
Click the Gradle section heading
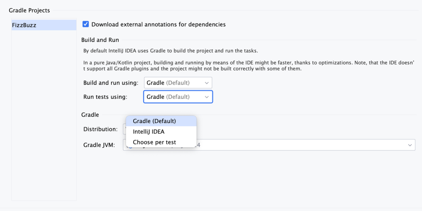point(90,115)
